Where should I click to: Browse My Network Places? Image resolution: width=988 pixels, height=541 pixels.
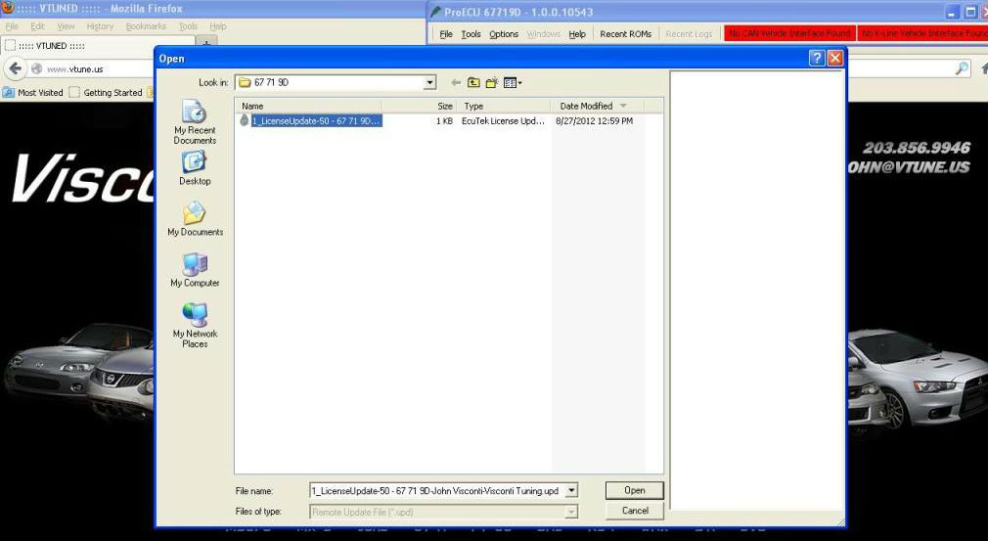195,323
